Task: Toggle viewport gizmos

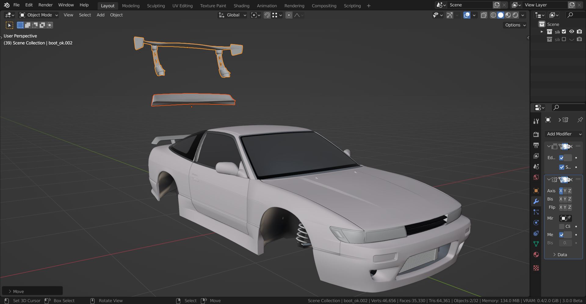Action: pos(450,15)
